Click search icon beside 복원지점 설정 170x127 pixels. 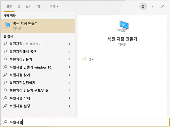5,106
